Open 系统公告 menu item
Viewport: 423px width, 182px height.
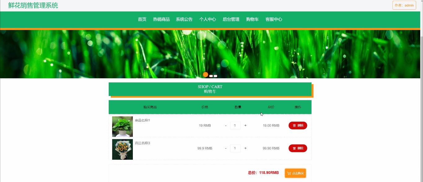[x=184, y=19]
